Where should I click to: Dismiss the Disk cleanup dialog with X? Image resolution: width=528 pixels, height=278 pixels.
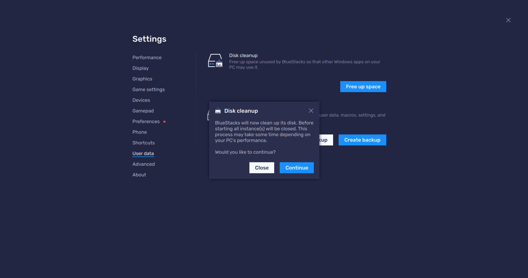click(311, 111)
